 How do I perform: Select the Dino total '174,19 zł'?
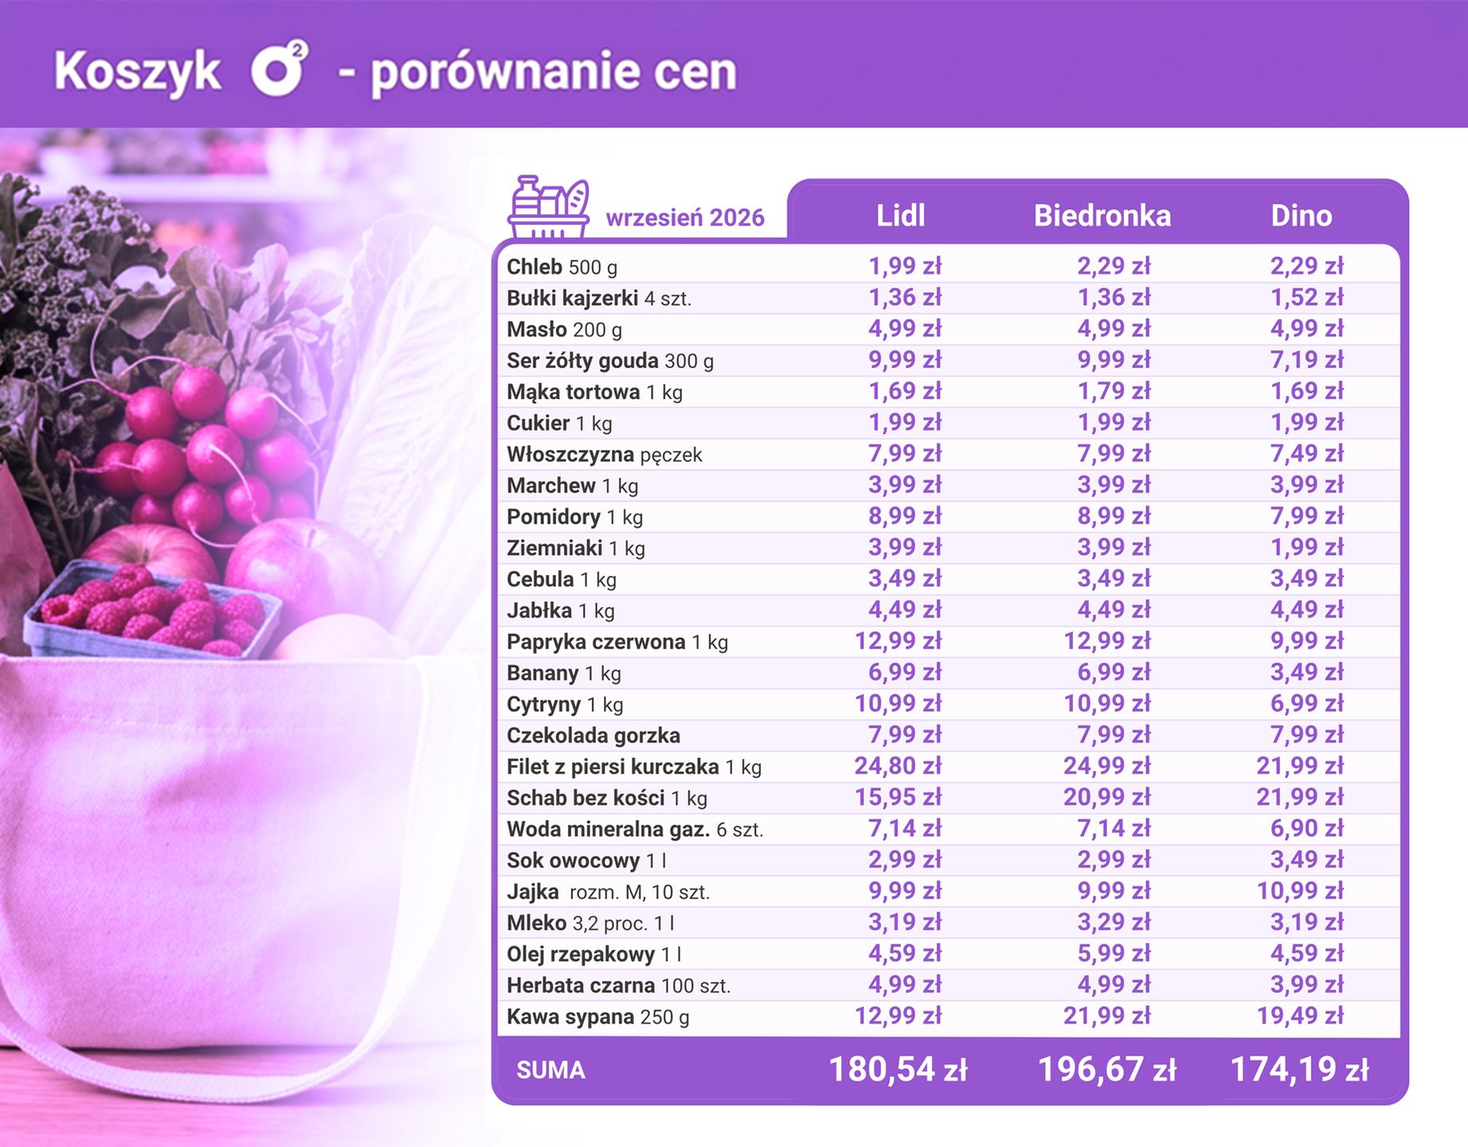(x=1299, y=1069)
